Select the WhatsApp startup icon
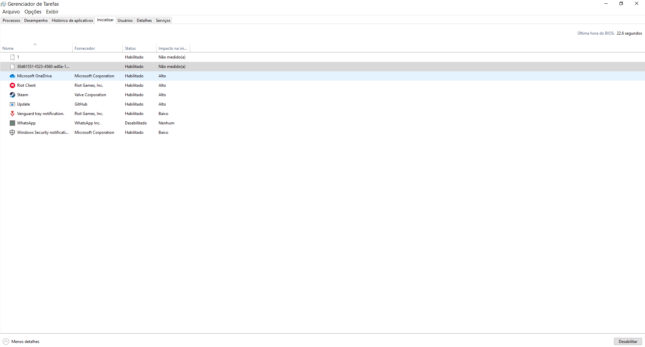The image size is (645, 347). point(12,123)
